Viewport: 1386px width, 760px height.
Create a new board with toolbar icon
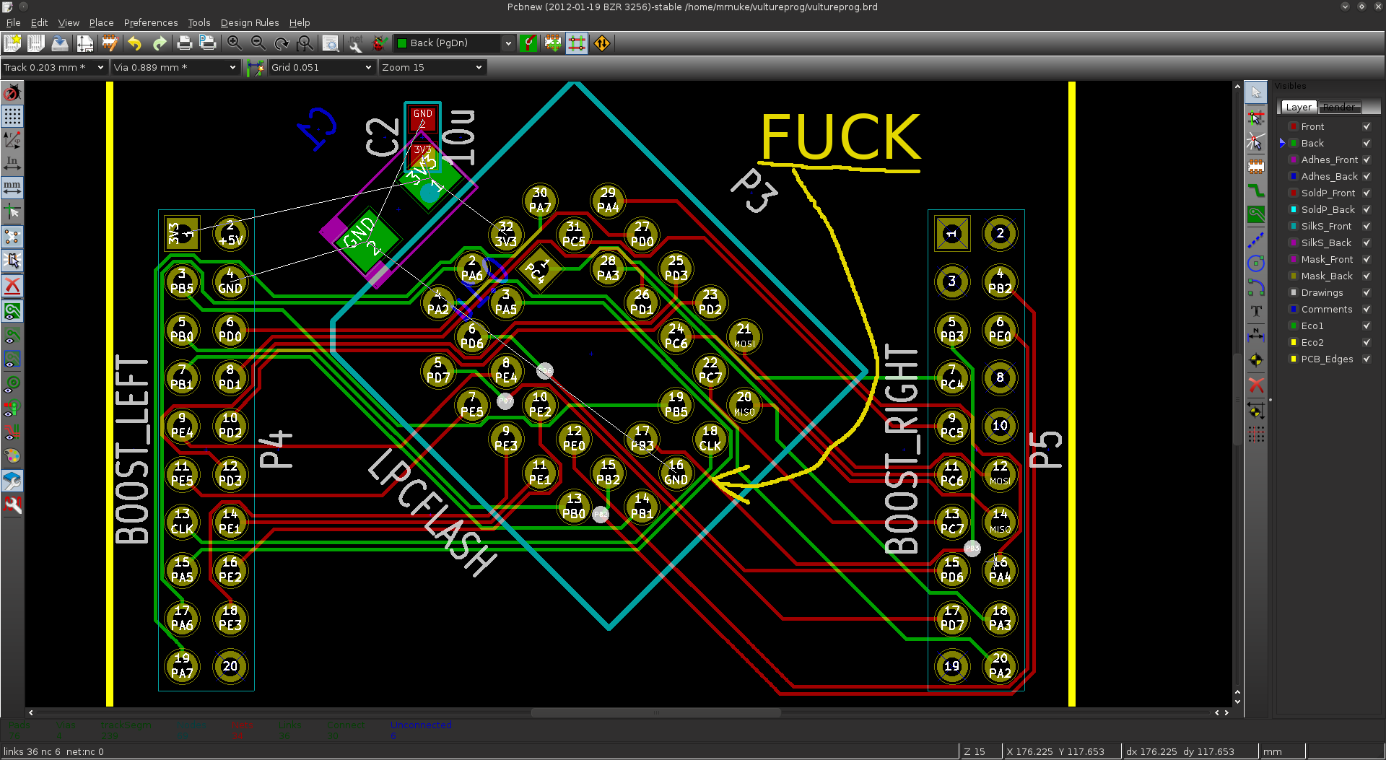[x=12, y=43]
